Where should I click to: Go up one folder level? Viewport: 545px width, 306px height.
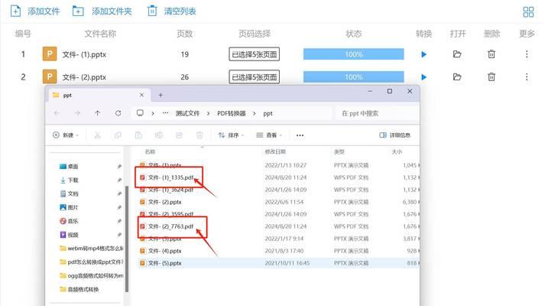click(97, 113)
